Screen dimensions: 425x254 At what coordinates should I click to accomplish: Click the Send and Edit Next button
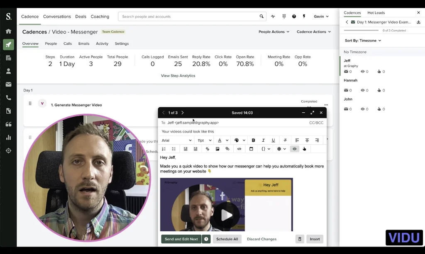tap(181, 239)
